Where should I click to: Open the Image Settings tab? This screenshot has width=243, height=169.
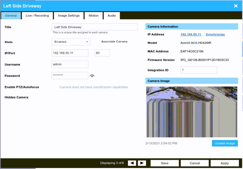point(69,16)
